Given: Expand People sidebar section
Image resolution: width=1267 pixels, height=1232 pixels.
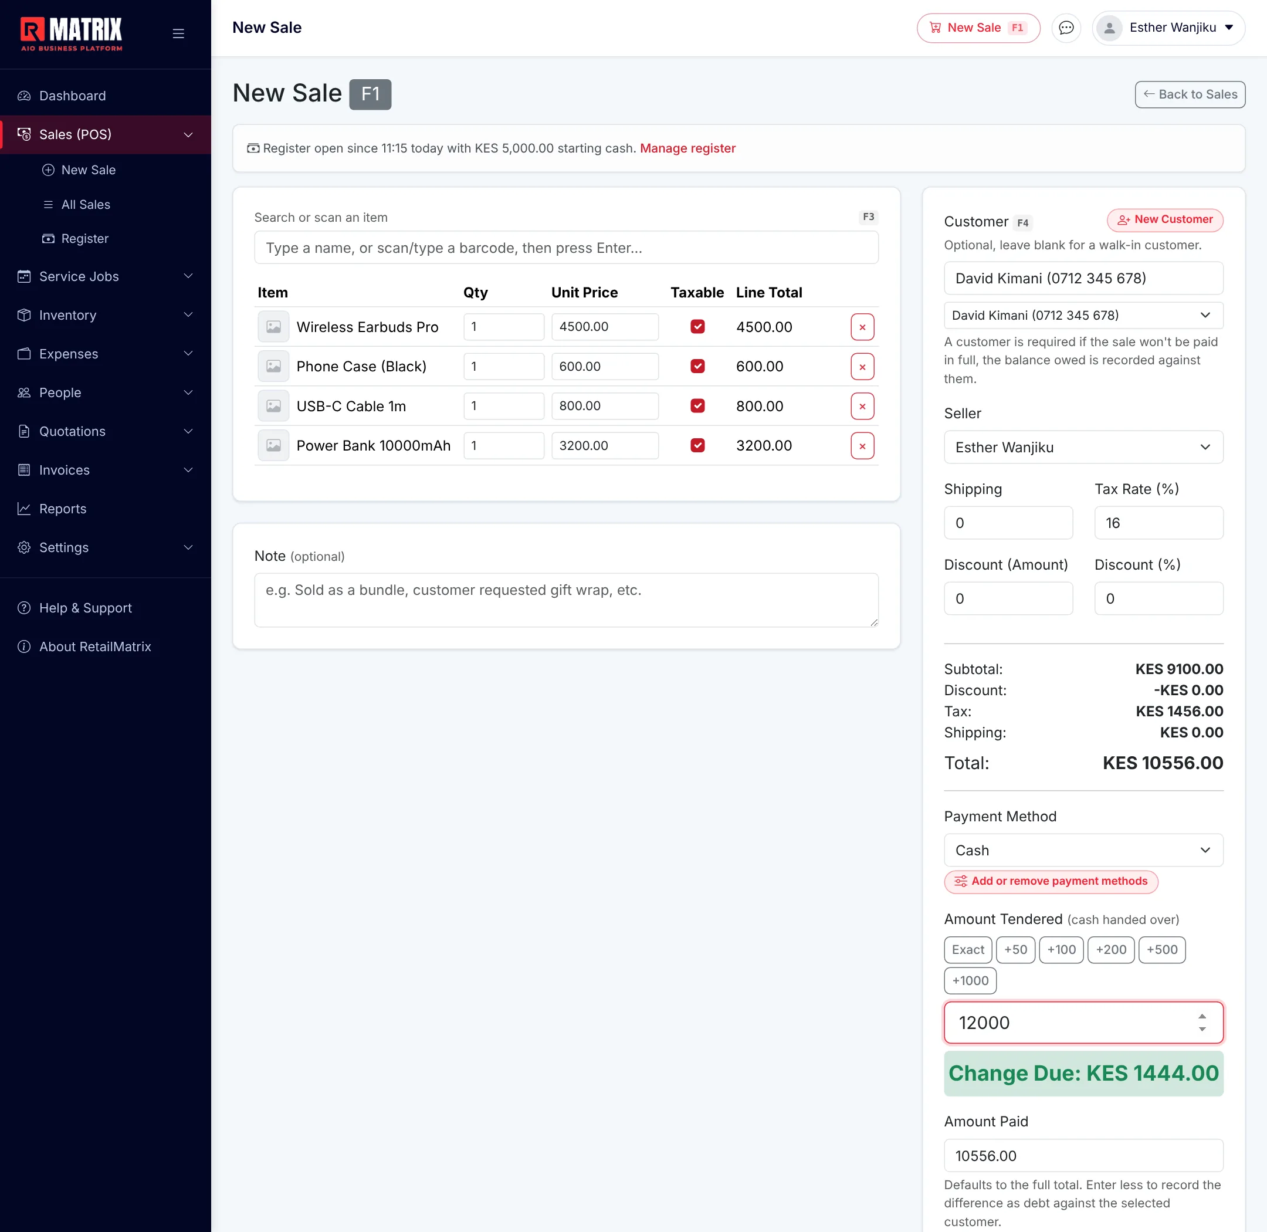Looking at the screenshot, I should (x=106, y=392).
